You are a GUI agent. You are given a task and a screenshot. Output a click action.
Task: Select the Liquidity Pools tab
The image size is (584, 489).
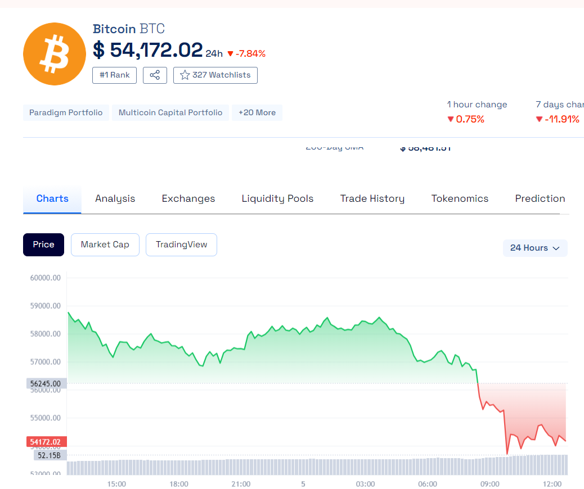pyautogui.click(x=277, y=198)
